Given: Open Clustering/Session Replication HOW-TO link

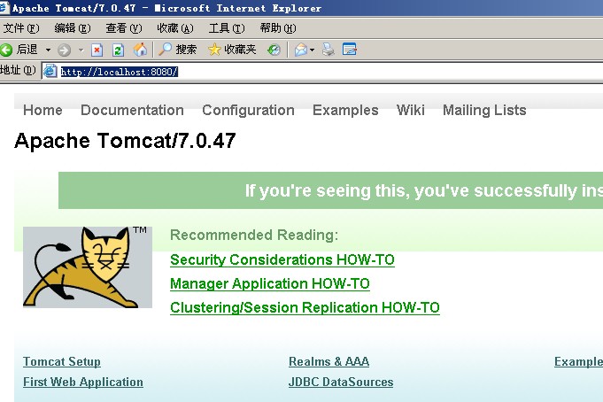Looking at the screenshot, I should [305, 308].
